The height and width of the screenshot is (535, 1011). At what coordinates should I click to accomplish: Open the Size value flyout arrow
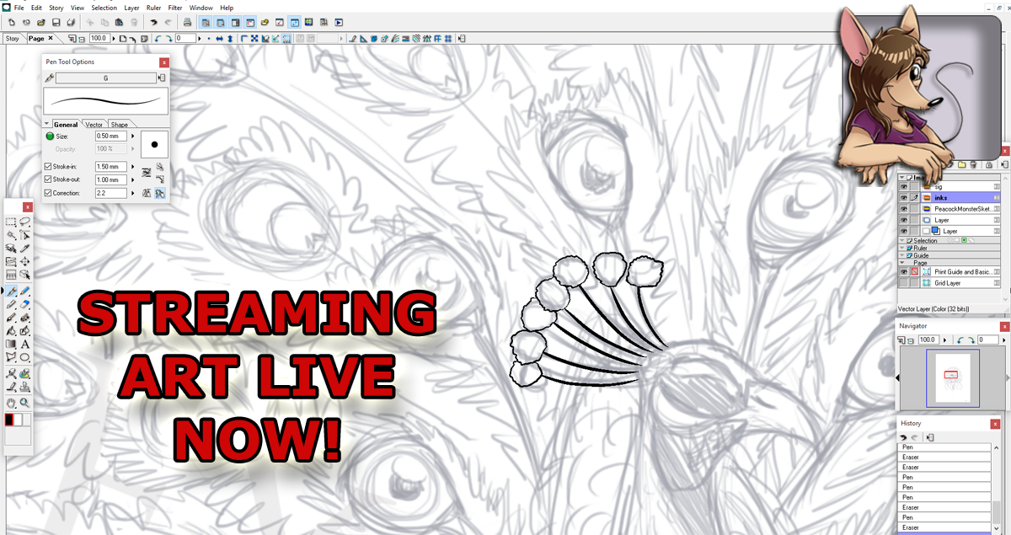click(132, 136)
